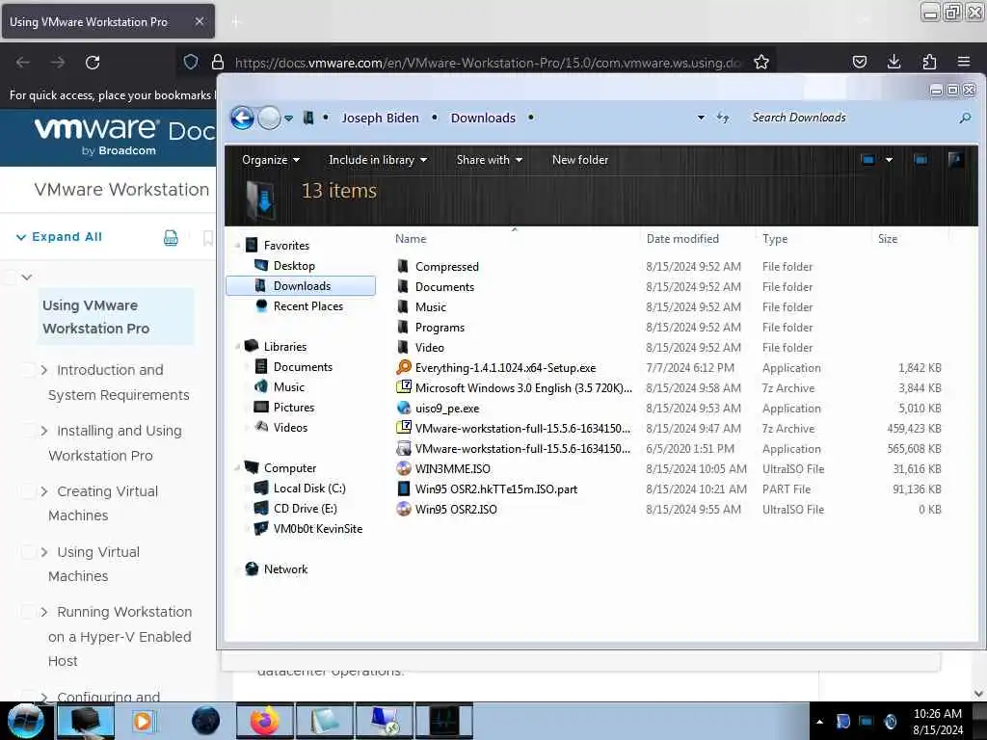This screenshot has height=740, width=987.
Task: Select the uiso9_pe.exe file icon
Action: [404, 408]
